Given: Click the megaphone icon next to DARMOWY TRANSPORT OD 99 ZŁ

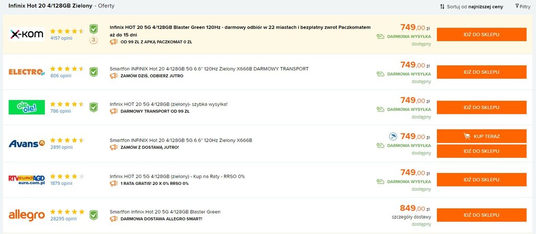Looking at the screenshot, I should tap(114, 111).
